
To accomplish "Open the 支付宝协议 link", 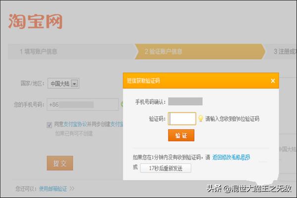I will (75, 124).
